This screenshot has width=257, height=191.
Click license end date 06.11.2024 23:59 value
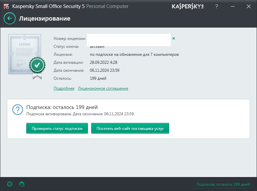(x=105, y=70)
